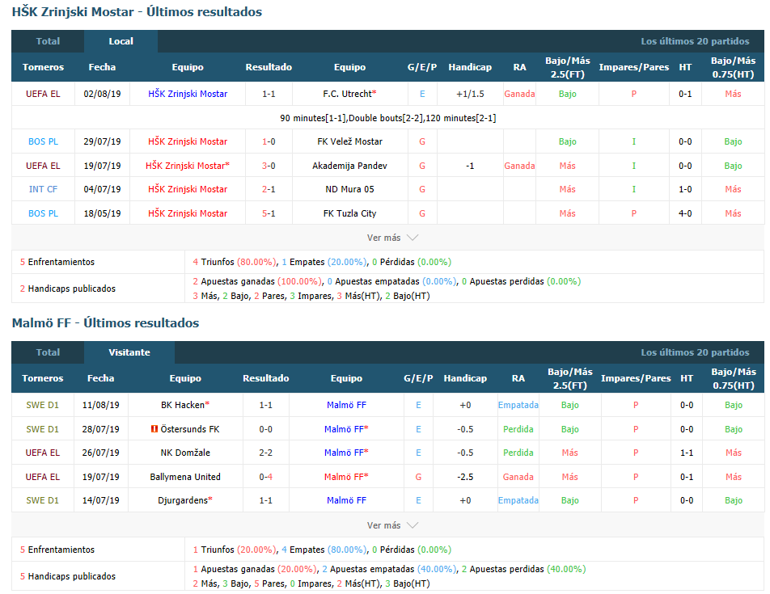Click '2 Handicaps publicados' summary label
The height and width of the screenshot is (594, 770).
coord(68,289)
